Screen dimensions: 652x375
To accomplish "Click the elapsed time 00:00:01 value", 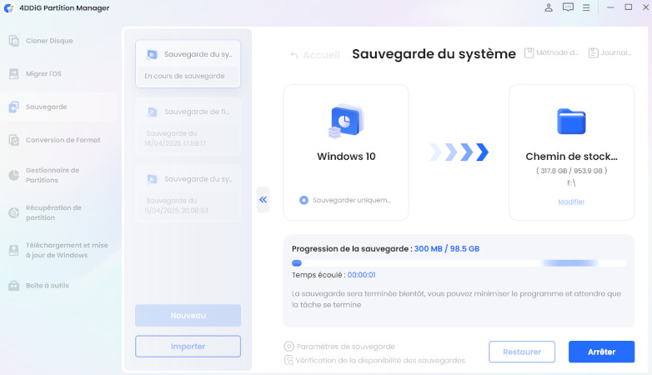I will (x=361, y=275).
